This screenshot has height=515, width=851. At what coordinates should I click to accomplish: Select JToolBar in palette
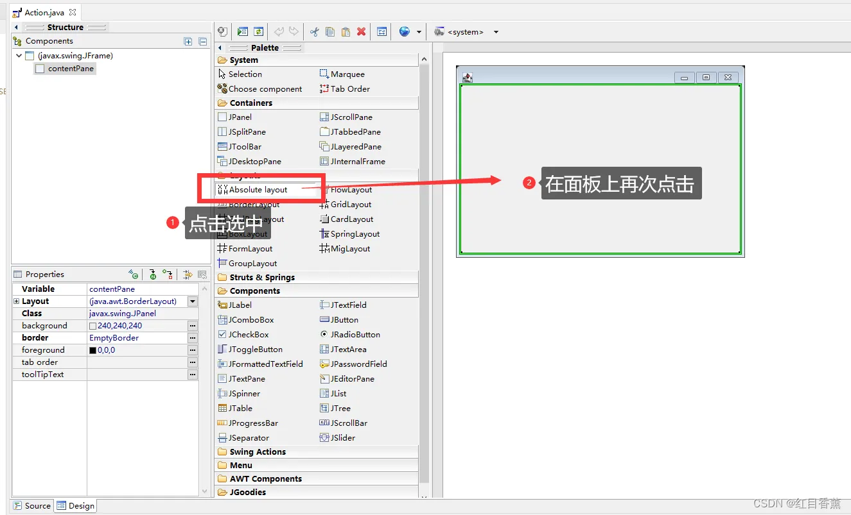pos(240,147)
